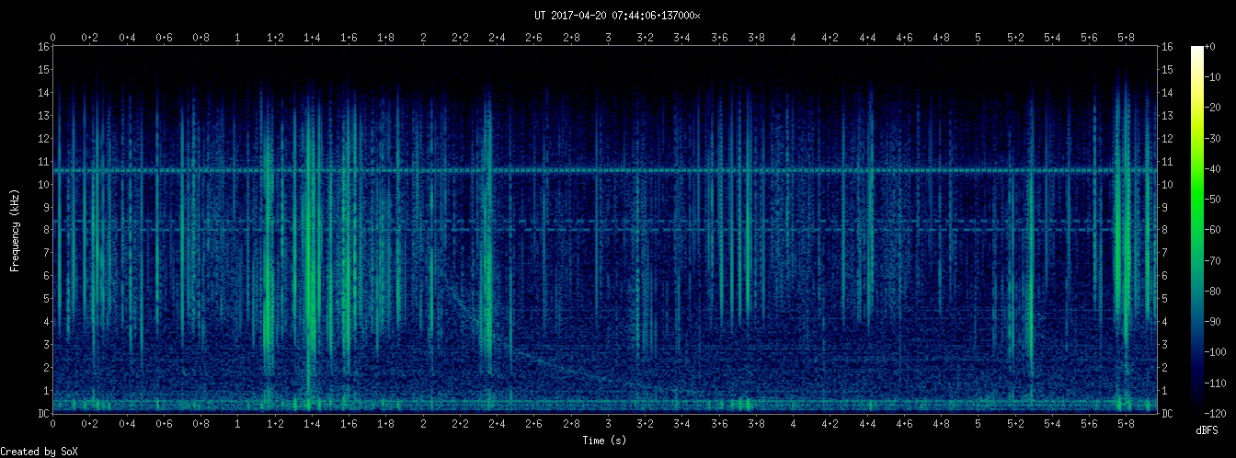This screenshot has width=1236, height=458.
Task: Click the "2" second mark on the top time axis
Action: tap(423, 38)
